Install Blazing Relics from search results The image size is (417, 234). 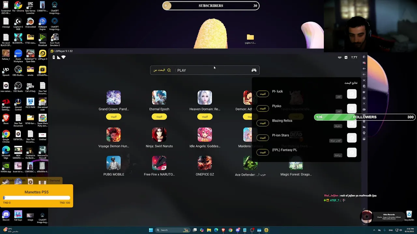(263, 123)
